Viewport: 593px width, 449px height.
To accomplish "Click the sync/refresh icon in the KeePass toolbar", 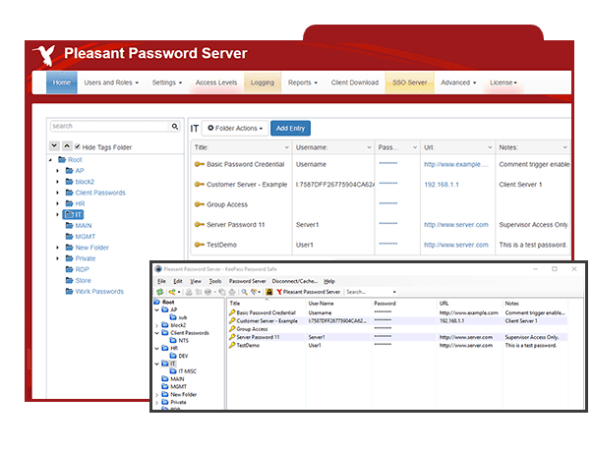I will [160, 292].
